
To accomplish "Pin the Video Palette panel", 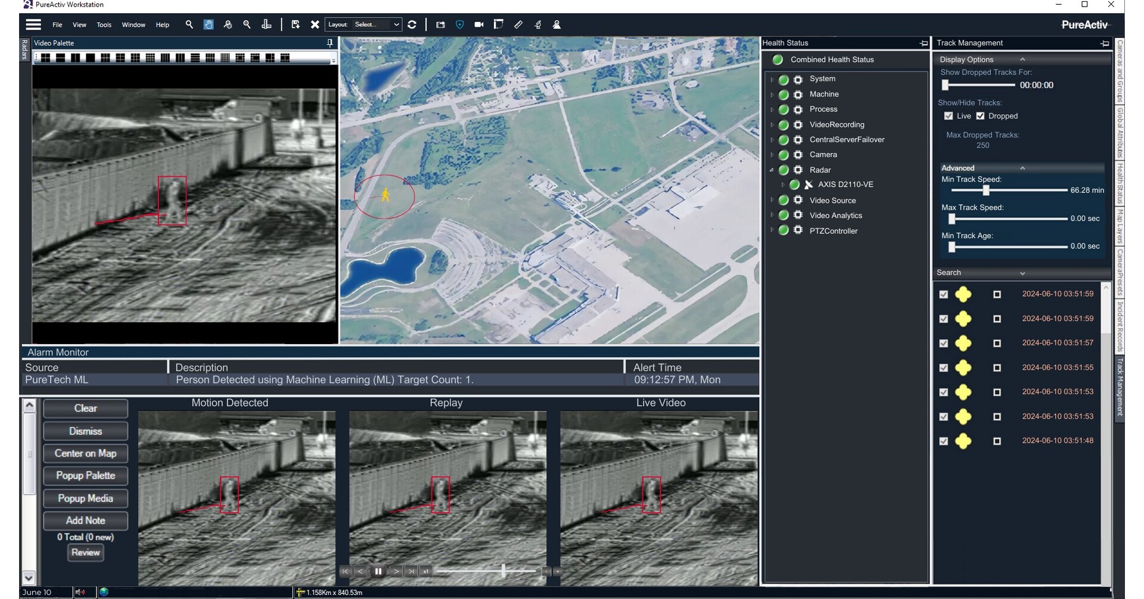I will tap(329, 43).
